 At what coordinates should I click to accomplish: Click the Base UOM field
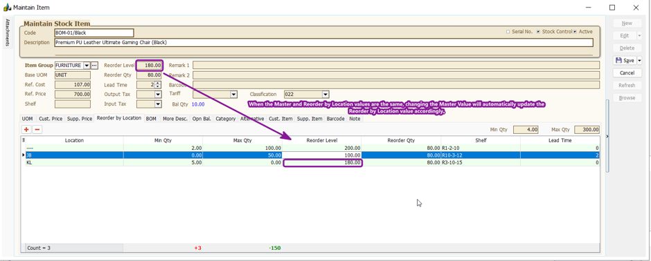[73, 75]
